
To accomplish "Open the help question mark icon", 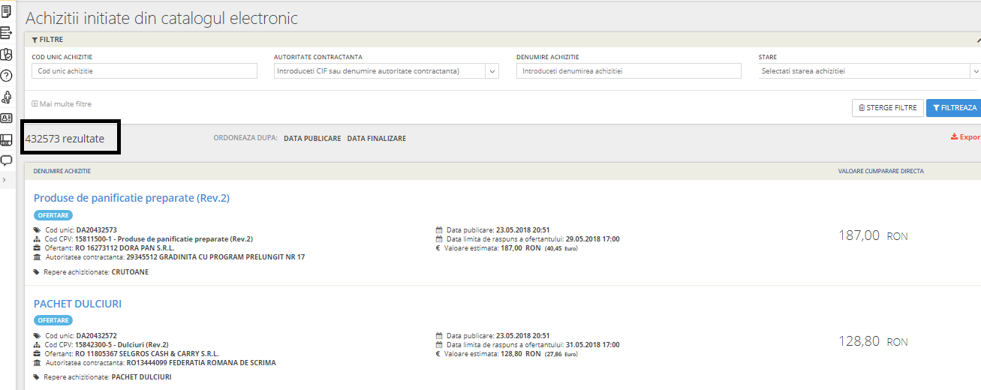I will point(7,75).
